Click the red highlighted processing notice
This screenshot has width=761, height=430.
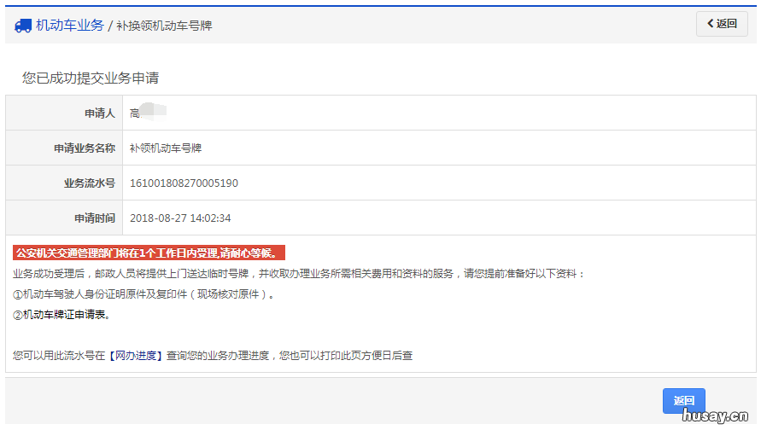tap(149, 253)
